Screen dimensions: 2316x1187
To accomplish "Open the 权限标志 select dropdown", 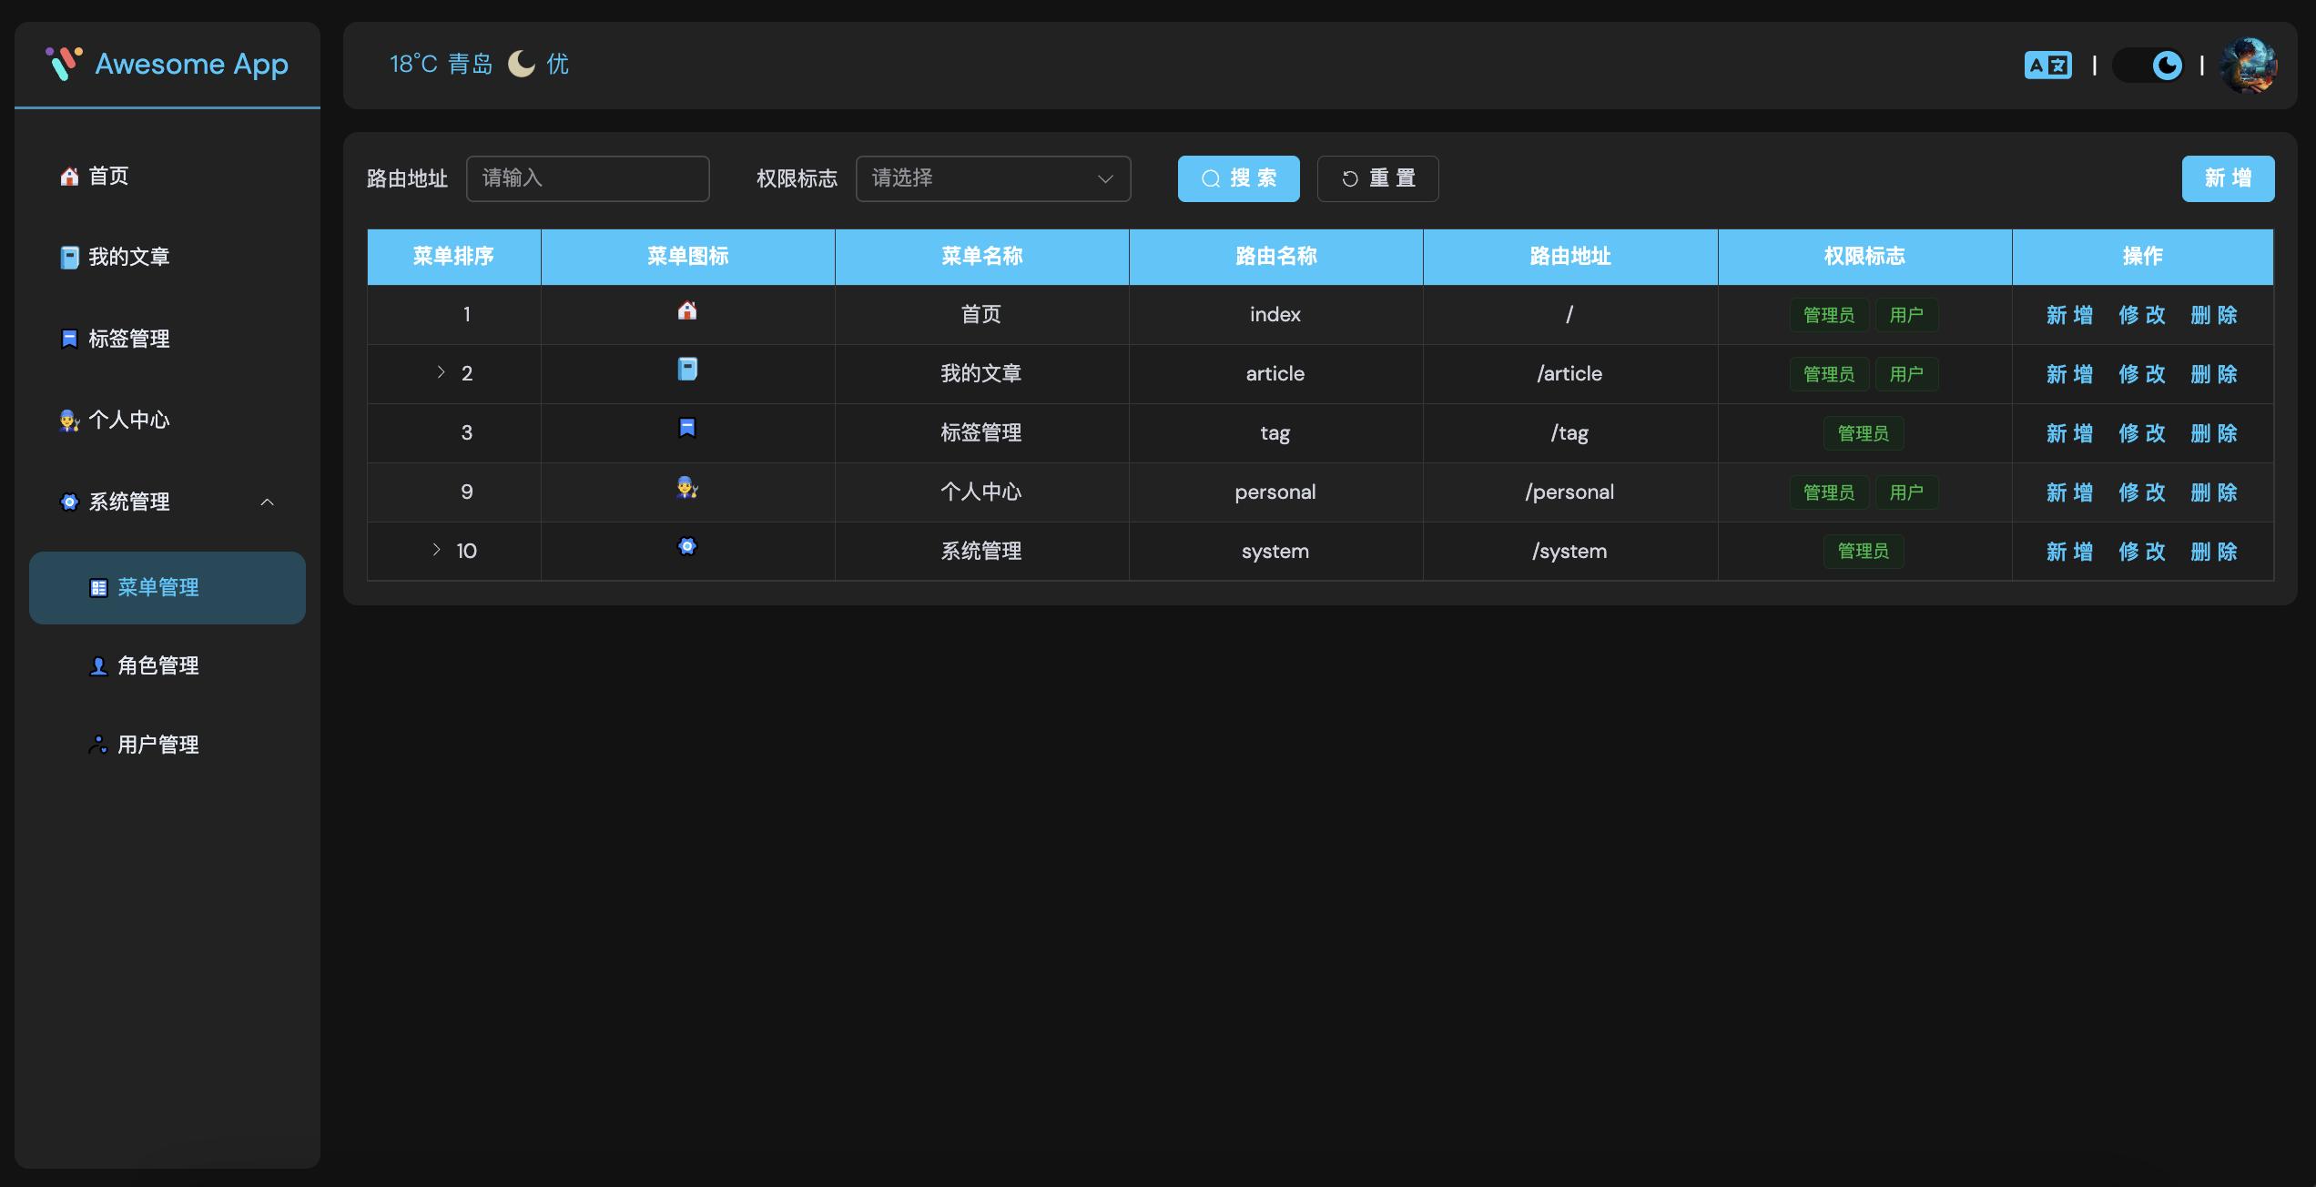I will point(992,178).
